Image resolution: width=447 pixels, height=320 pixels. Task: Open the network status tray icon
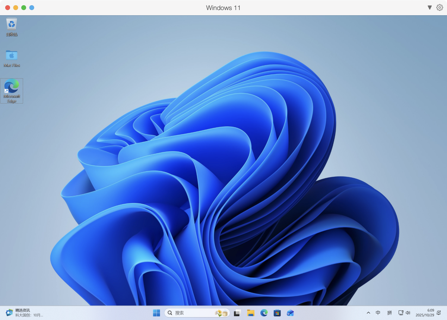point(401,313)
